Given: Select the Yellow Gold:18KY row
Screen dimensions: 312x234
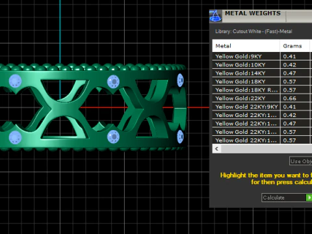Looking at the screenshot, I should tap(262, 82).
